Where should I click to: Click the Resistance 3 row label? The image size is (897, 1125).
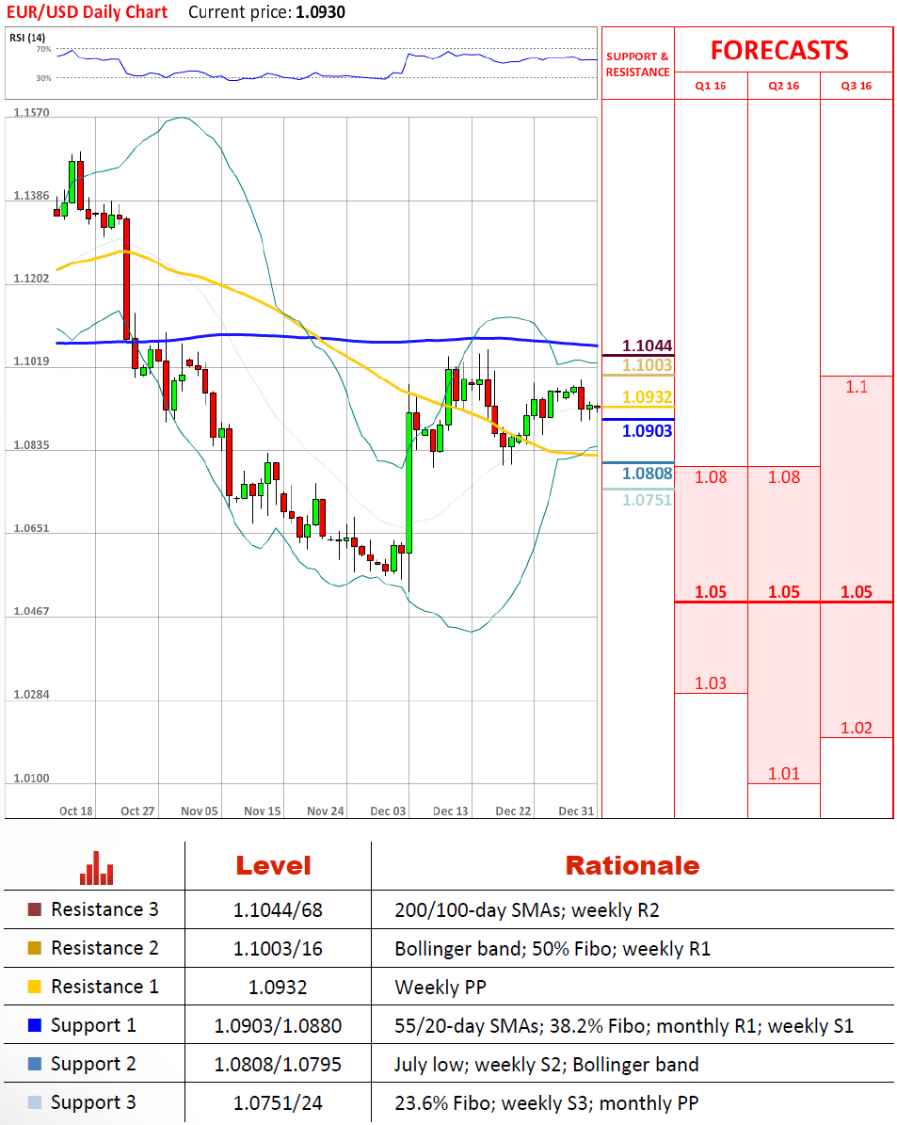click(104, 909)
